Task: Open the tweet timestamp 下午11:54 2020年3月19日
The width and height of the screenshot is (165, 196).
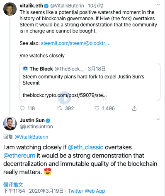Action: (x=33, y=191)
